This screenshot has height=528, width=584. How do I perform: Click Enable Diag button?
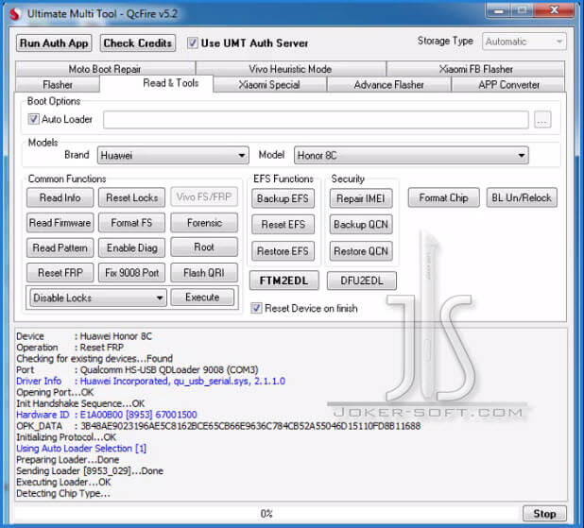tap(132, 247)
